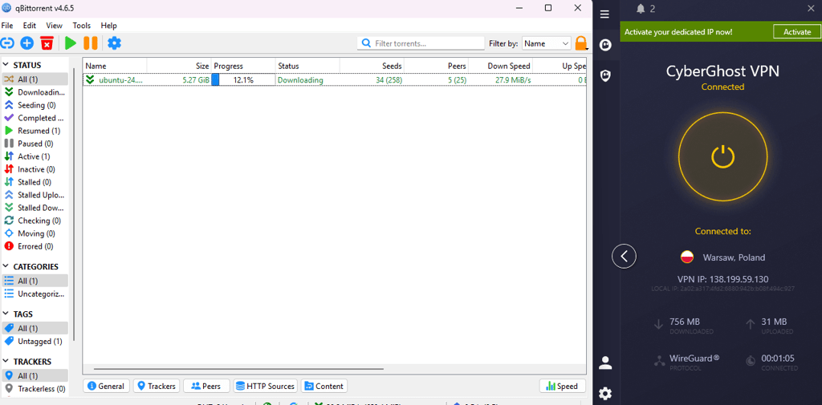Select the Completed status filter
This screenshot has width=822, height=405.
click(x=35, y=118)
